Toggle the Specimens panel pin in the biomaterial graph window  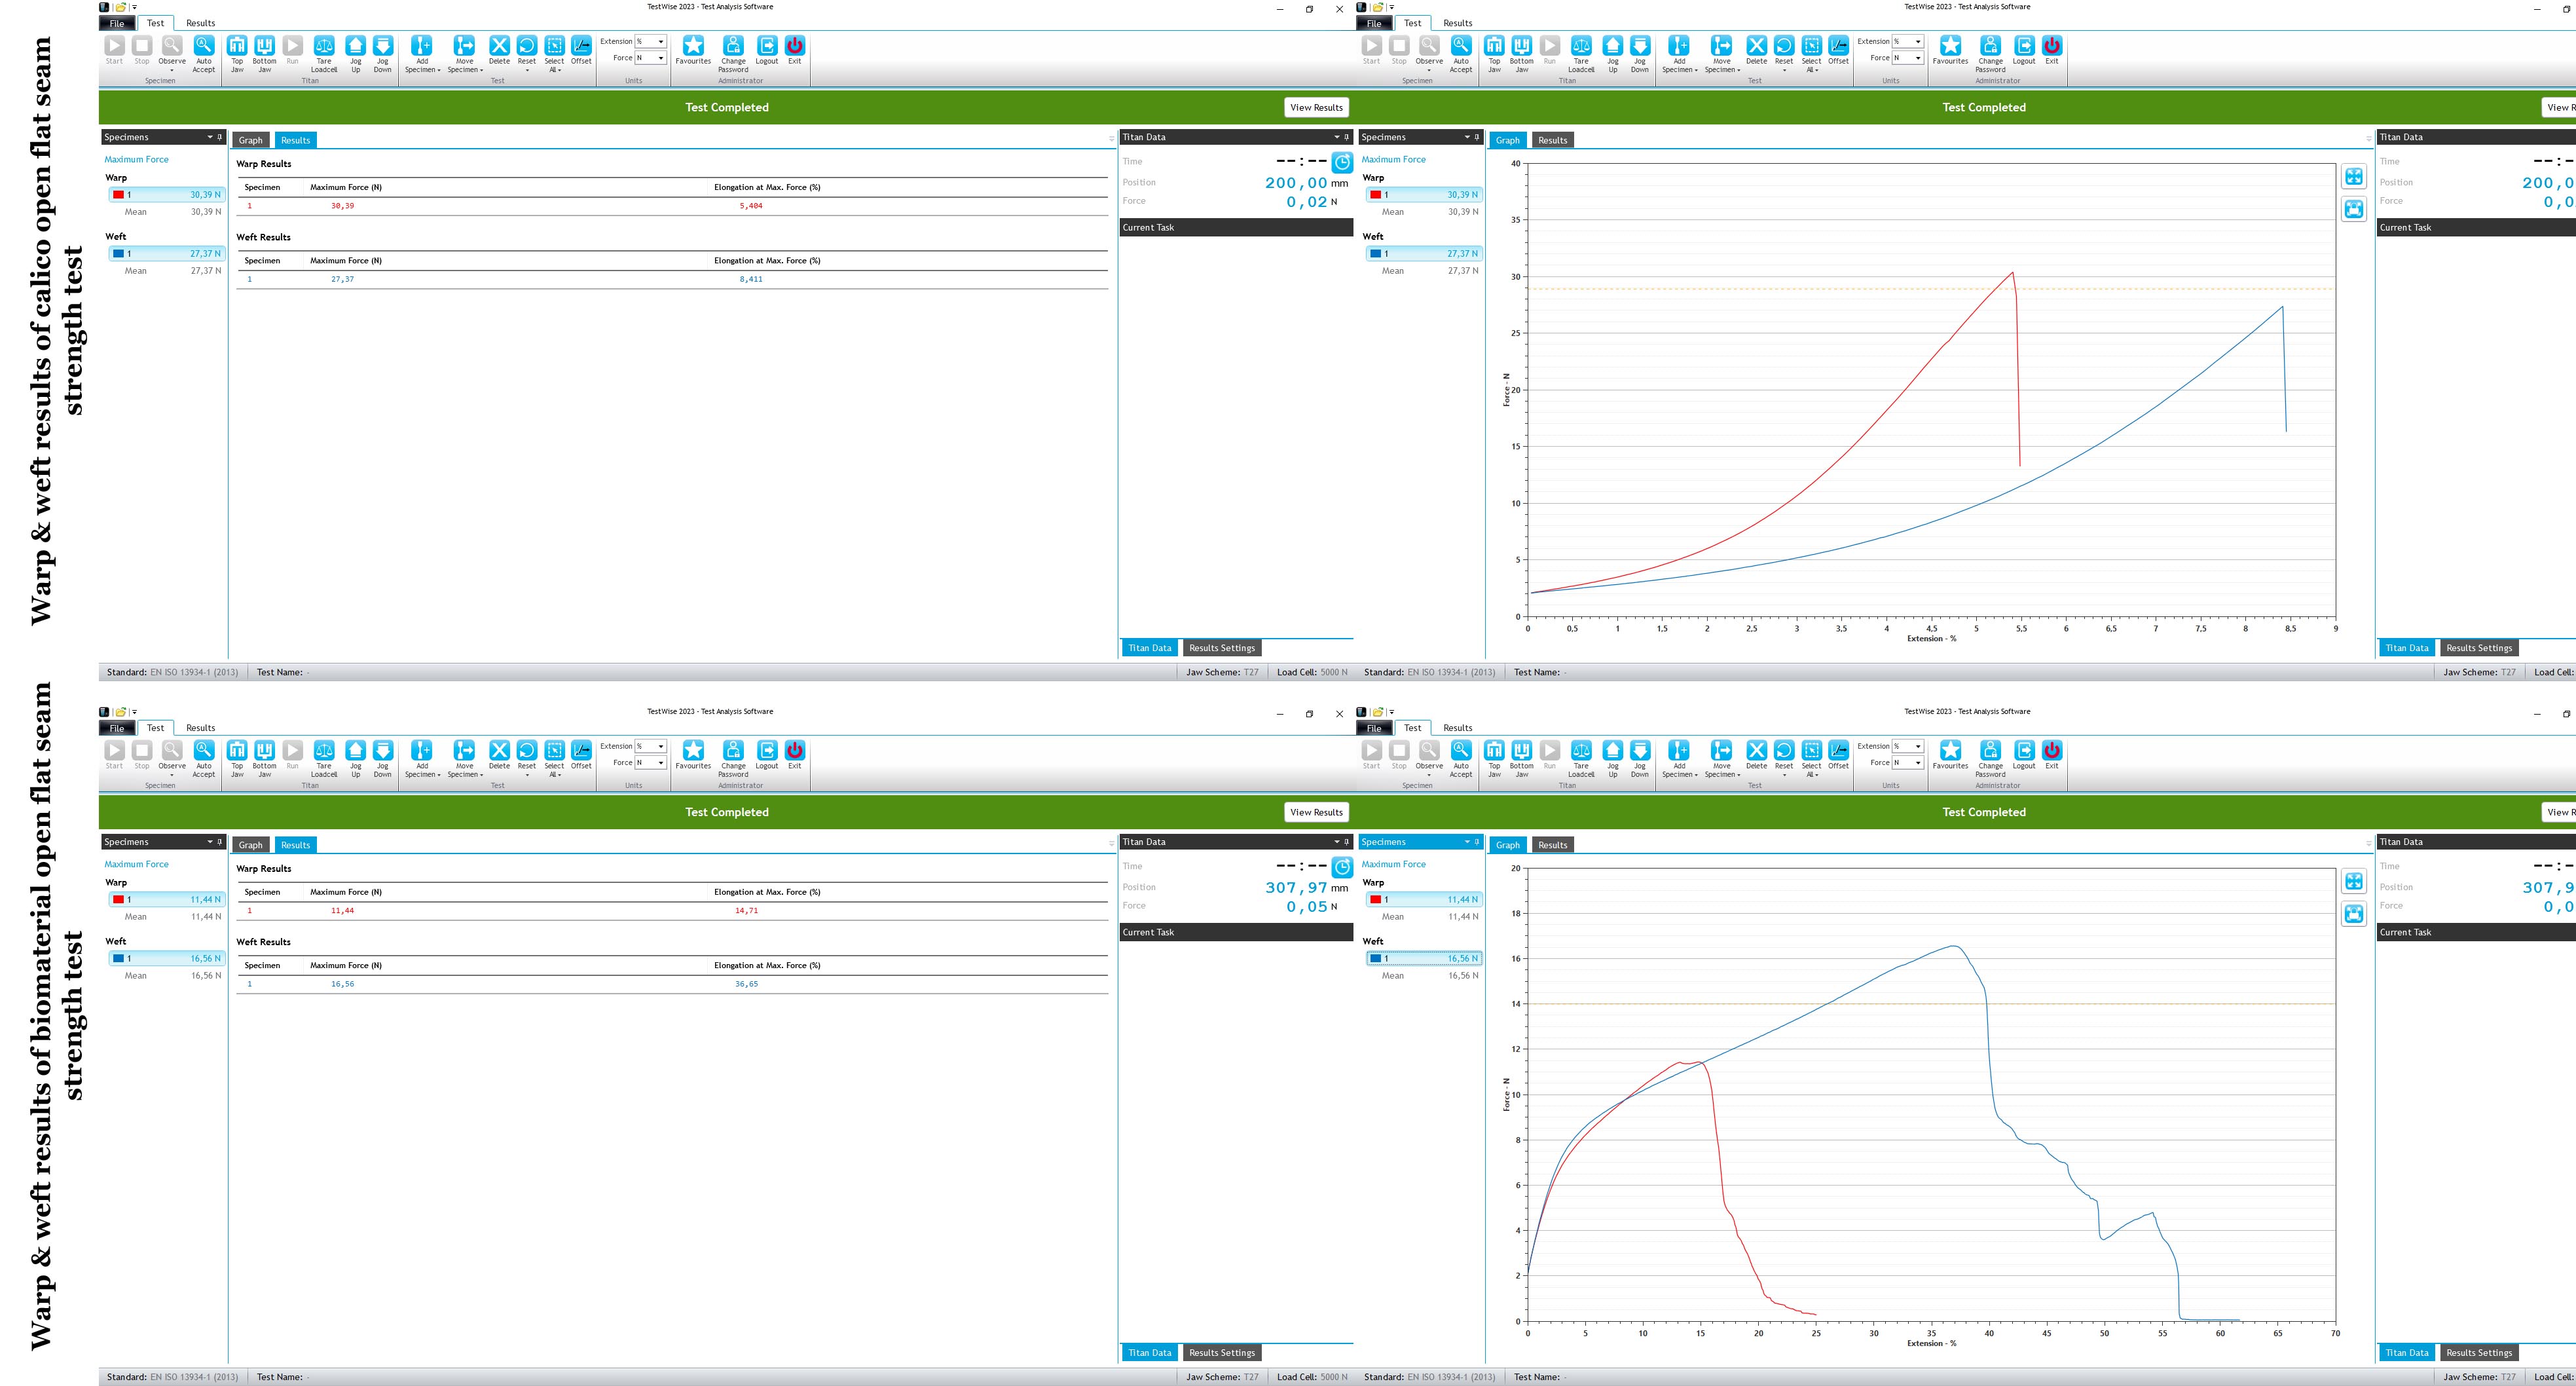click(x=1477, y=842)
